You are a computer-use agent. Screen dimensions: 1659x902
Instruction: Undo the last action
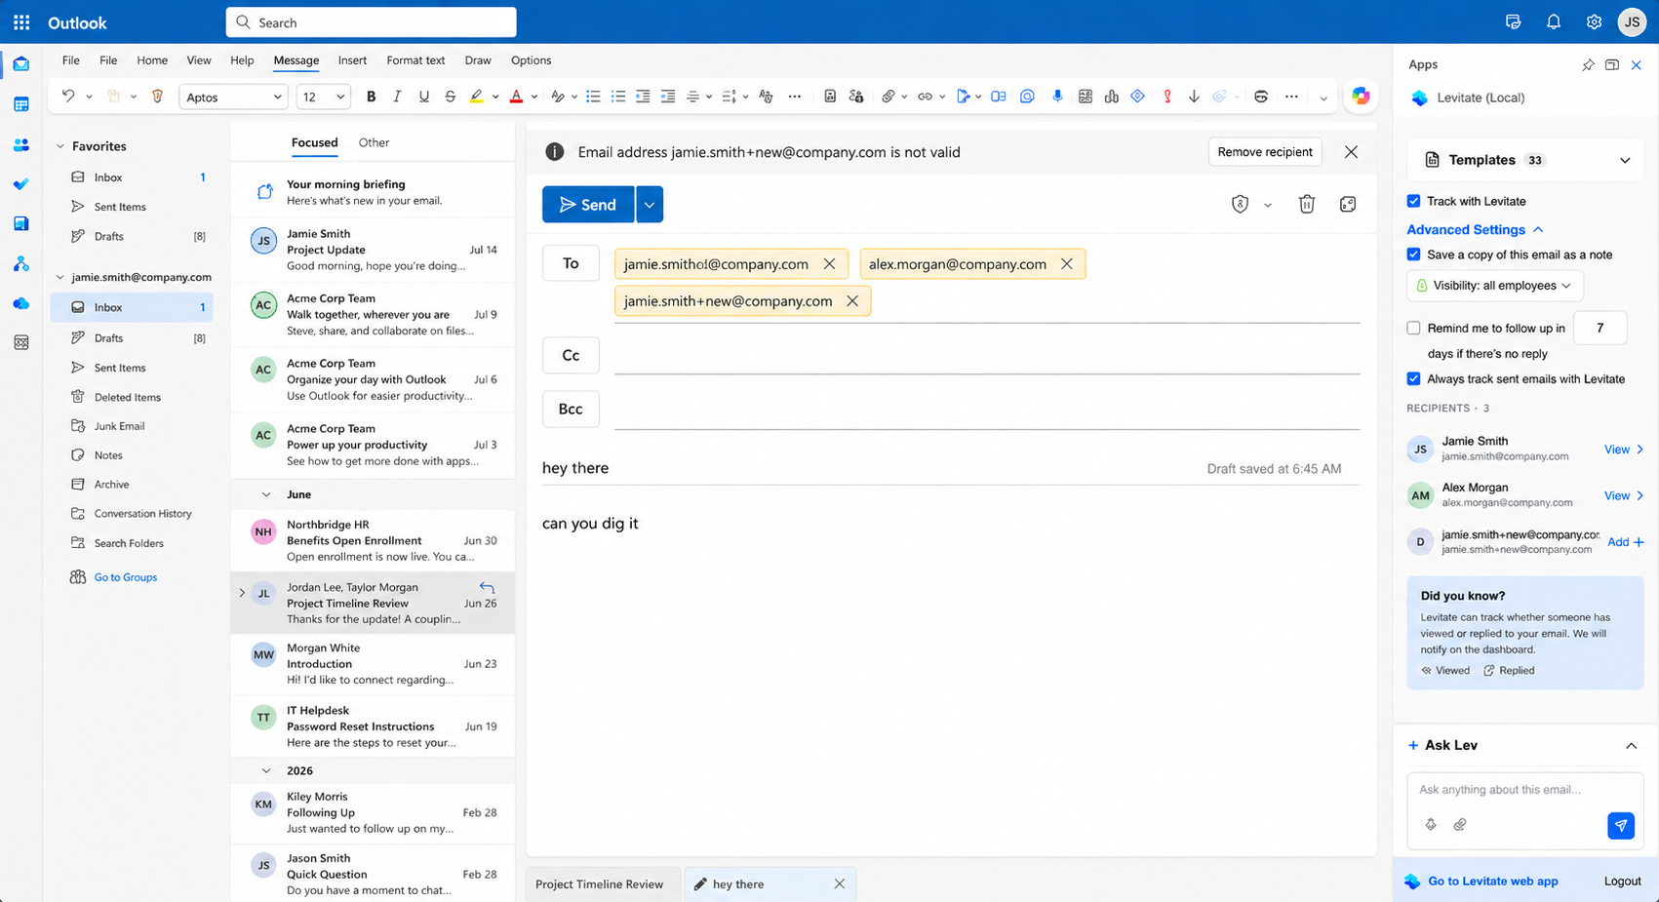pyautogui.click(x=68, y=97)
